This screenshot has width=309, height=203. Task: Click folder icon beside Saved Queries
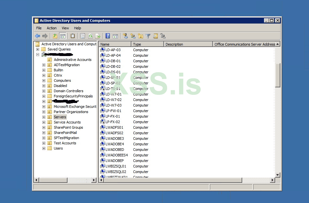point(43,49)
